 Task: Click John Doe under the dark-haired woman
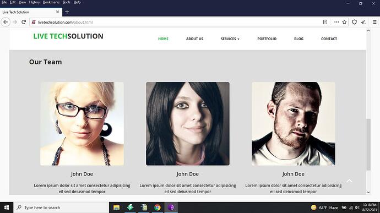188,174
